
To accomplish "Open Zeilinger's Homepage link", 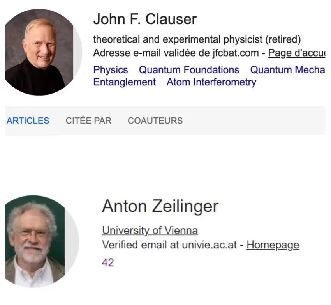I will (x=273, y=245).
